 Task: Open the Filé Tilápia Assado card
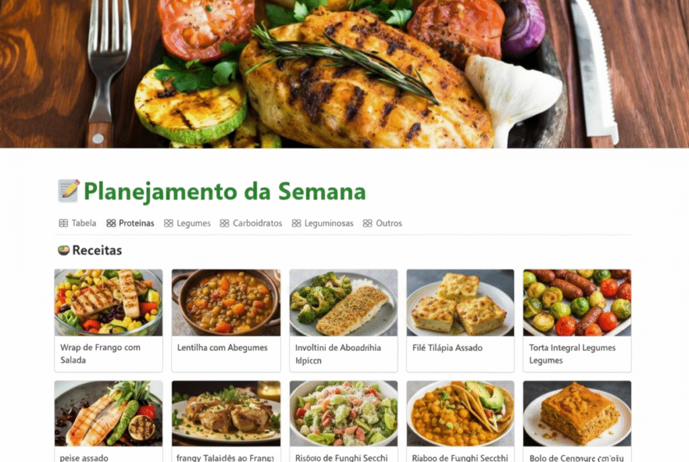[460, 321]
